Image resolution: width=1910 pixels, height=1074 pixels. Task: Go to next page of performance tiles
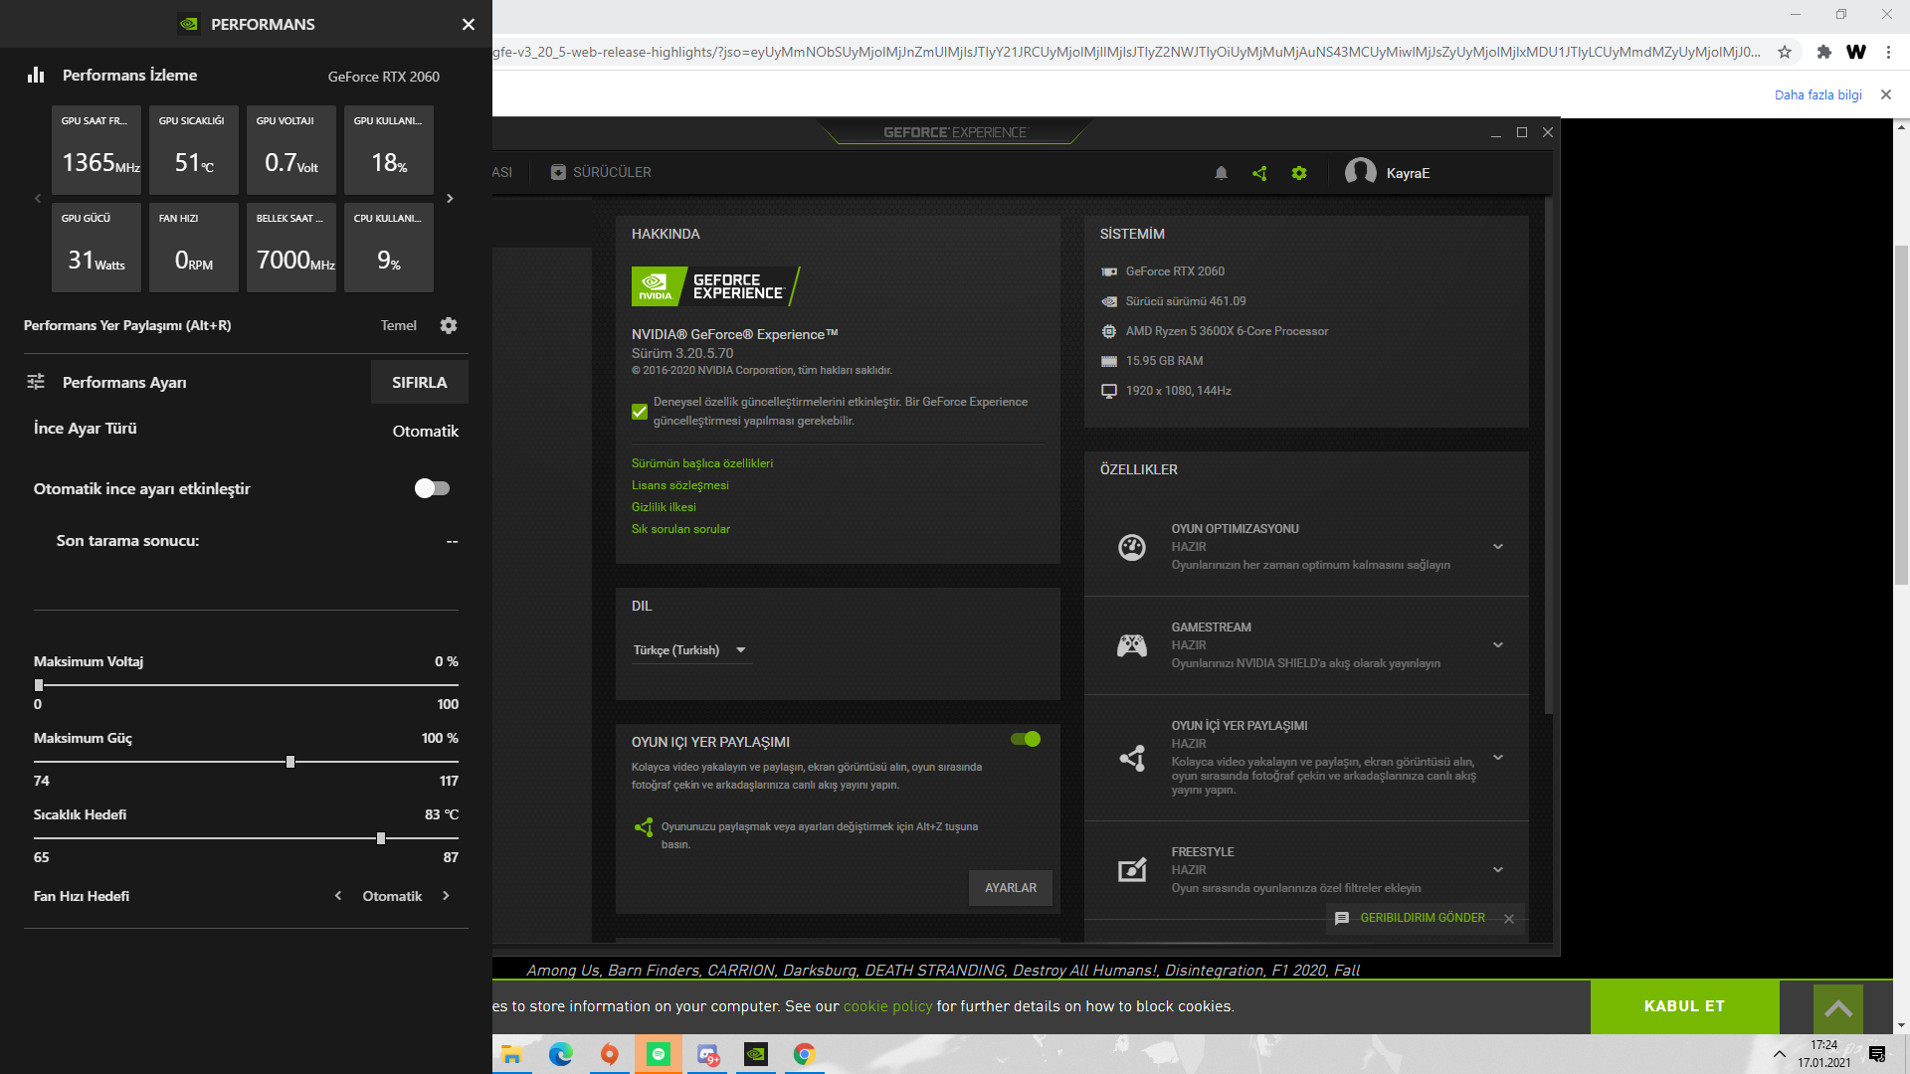(x=450, y=199)
